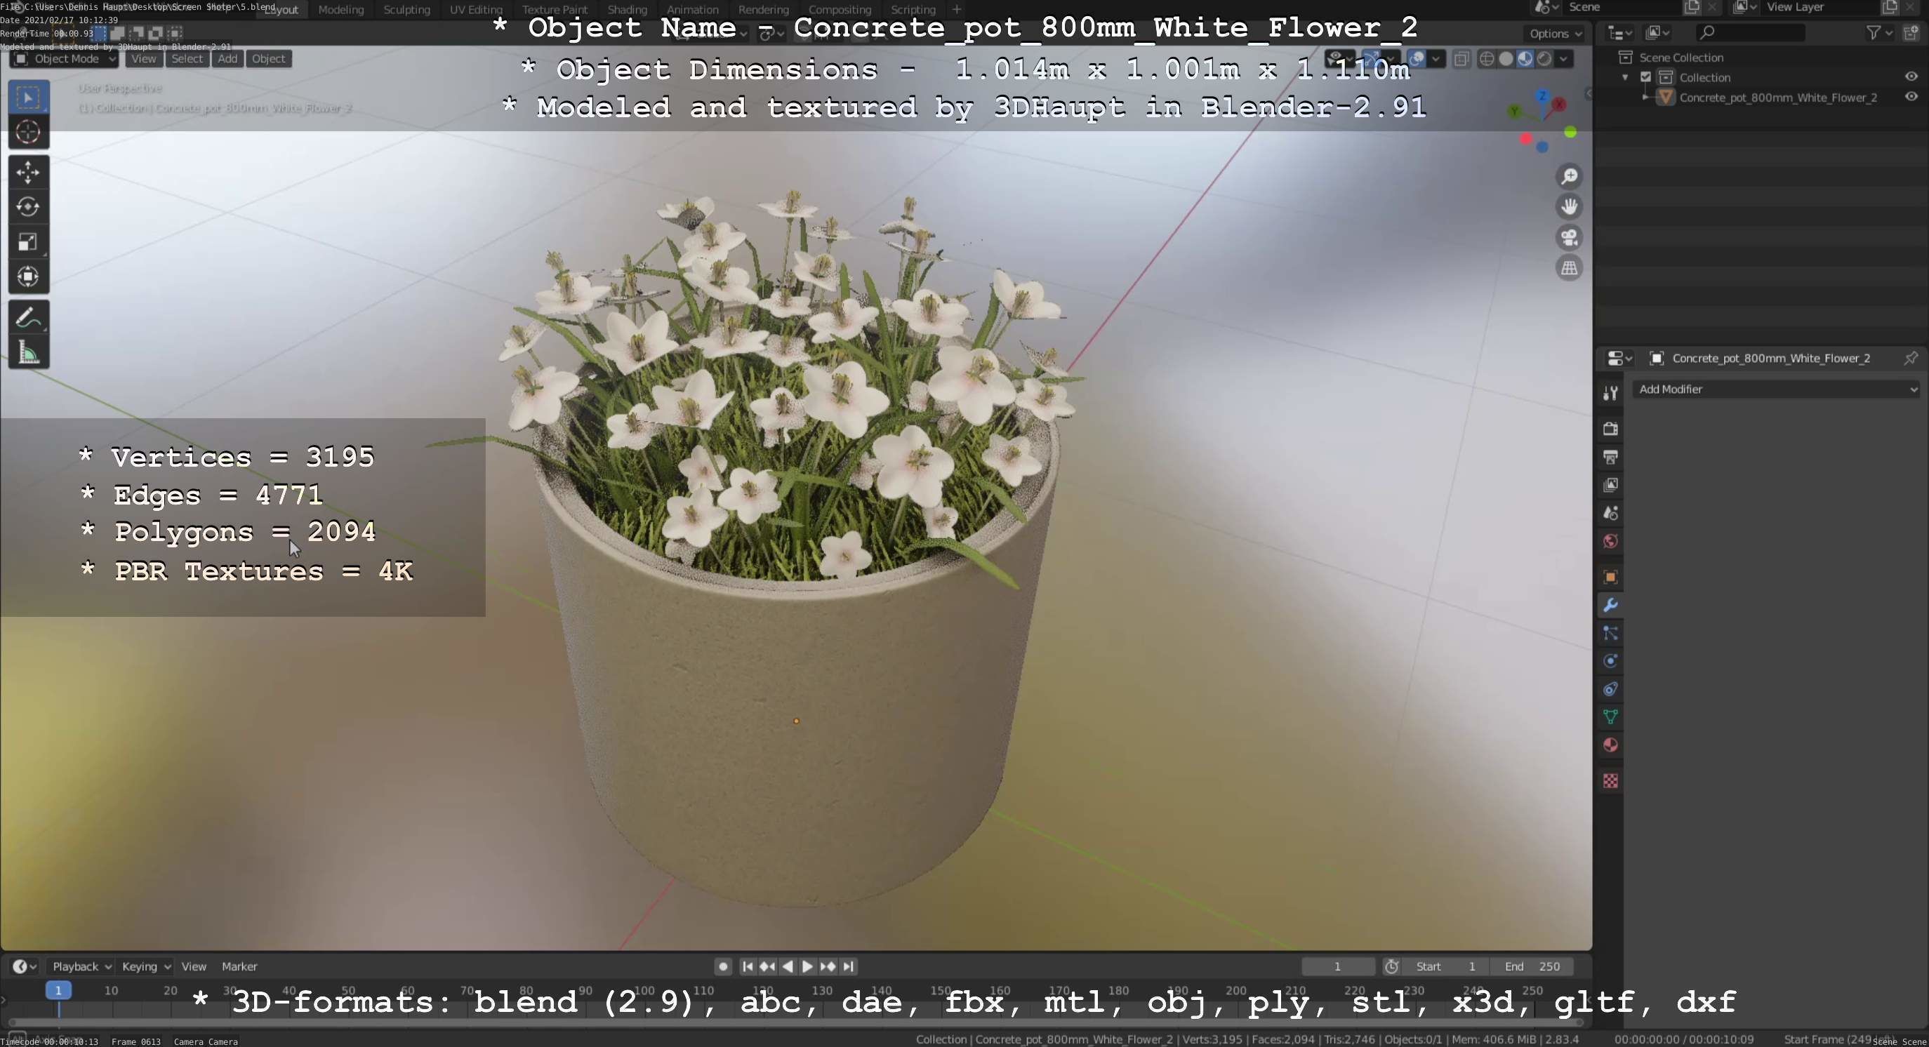Open the timeline Marker menu
This screenshot has width=1929, height=1047.
(x=239, y=967)
